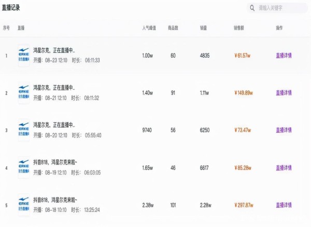View 直播详情 for ¥297.87w row
The height and width of the screenshot is (227, 311).
point(284,205)
